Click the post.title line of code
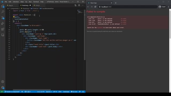The image size is (171, 96). tap(42, 45)
